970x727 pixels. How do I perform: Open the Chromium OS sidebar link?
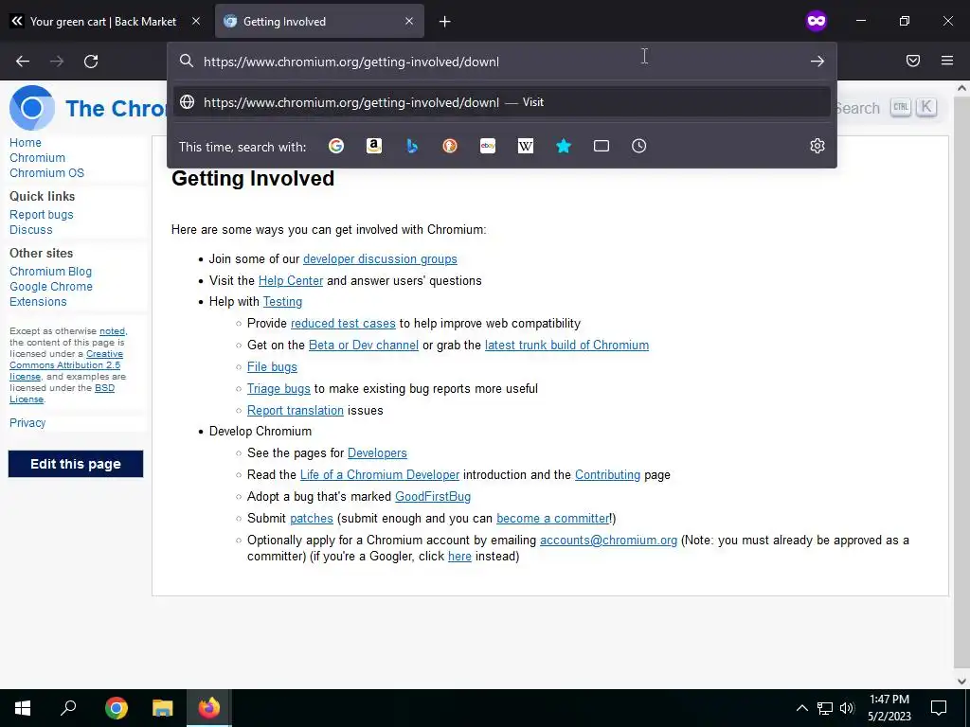point(47,173)
